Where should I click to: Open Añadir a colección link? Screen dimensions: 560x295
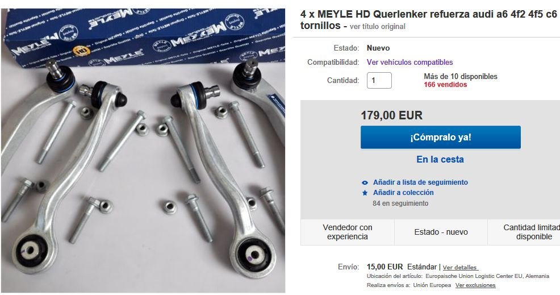(x=403, y=192)
